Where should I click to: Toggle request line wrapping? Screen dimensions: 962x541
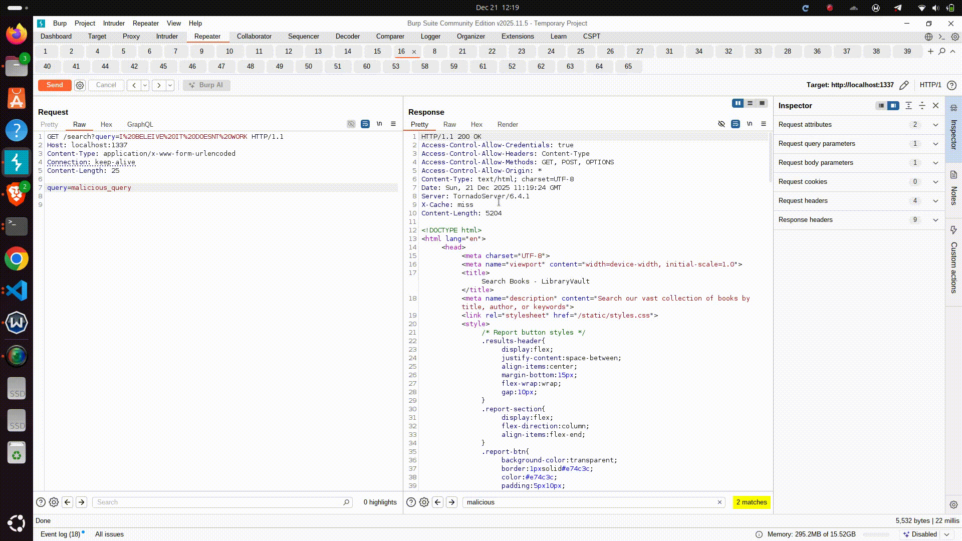coord(365,124)
